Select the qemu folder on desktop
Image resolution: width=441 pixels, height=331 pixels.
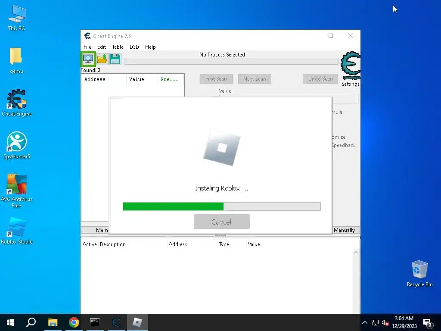16,60
